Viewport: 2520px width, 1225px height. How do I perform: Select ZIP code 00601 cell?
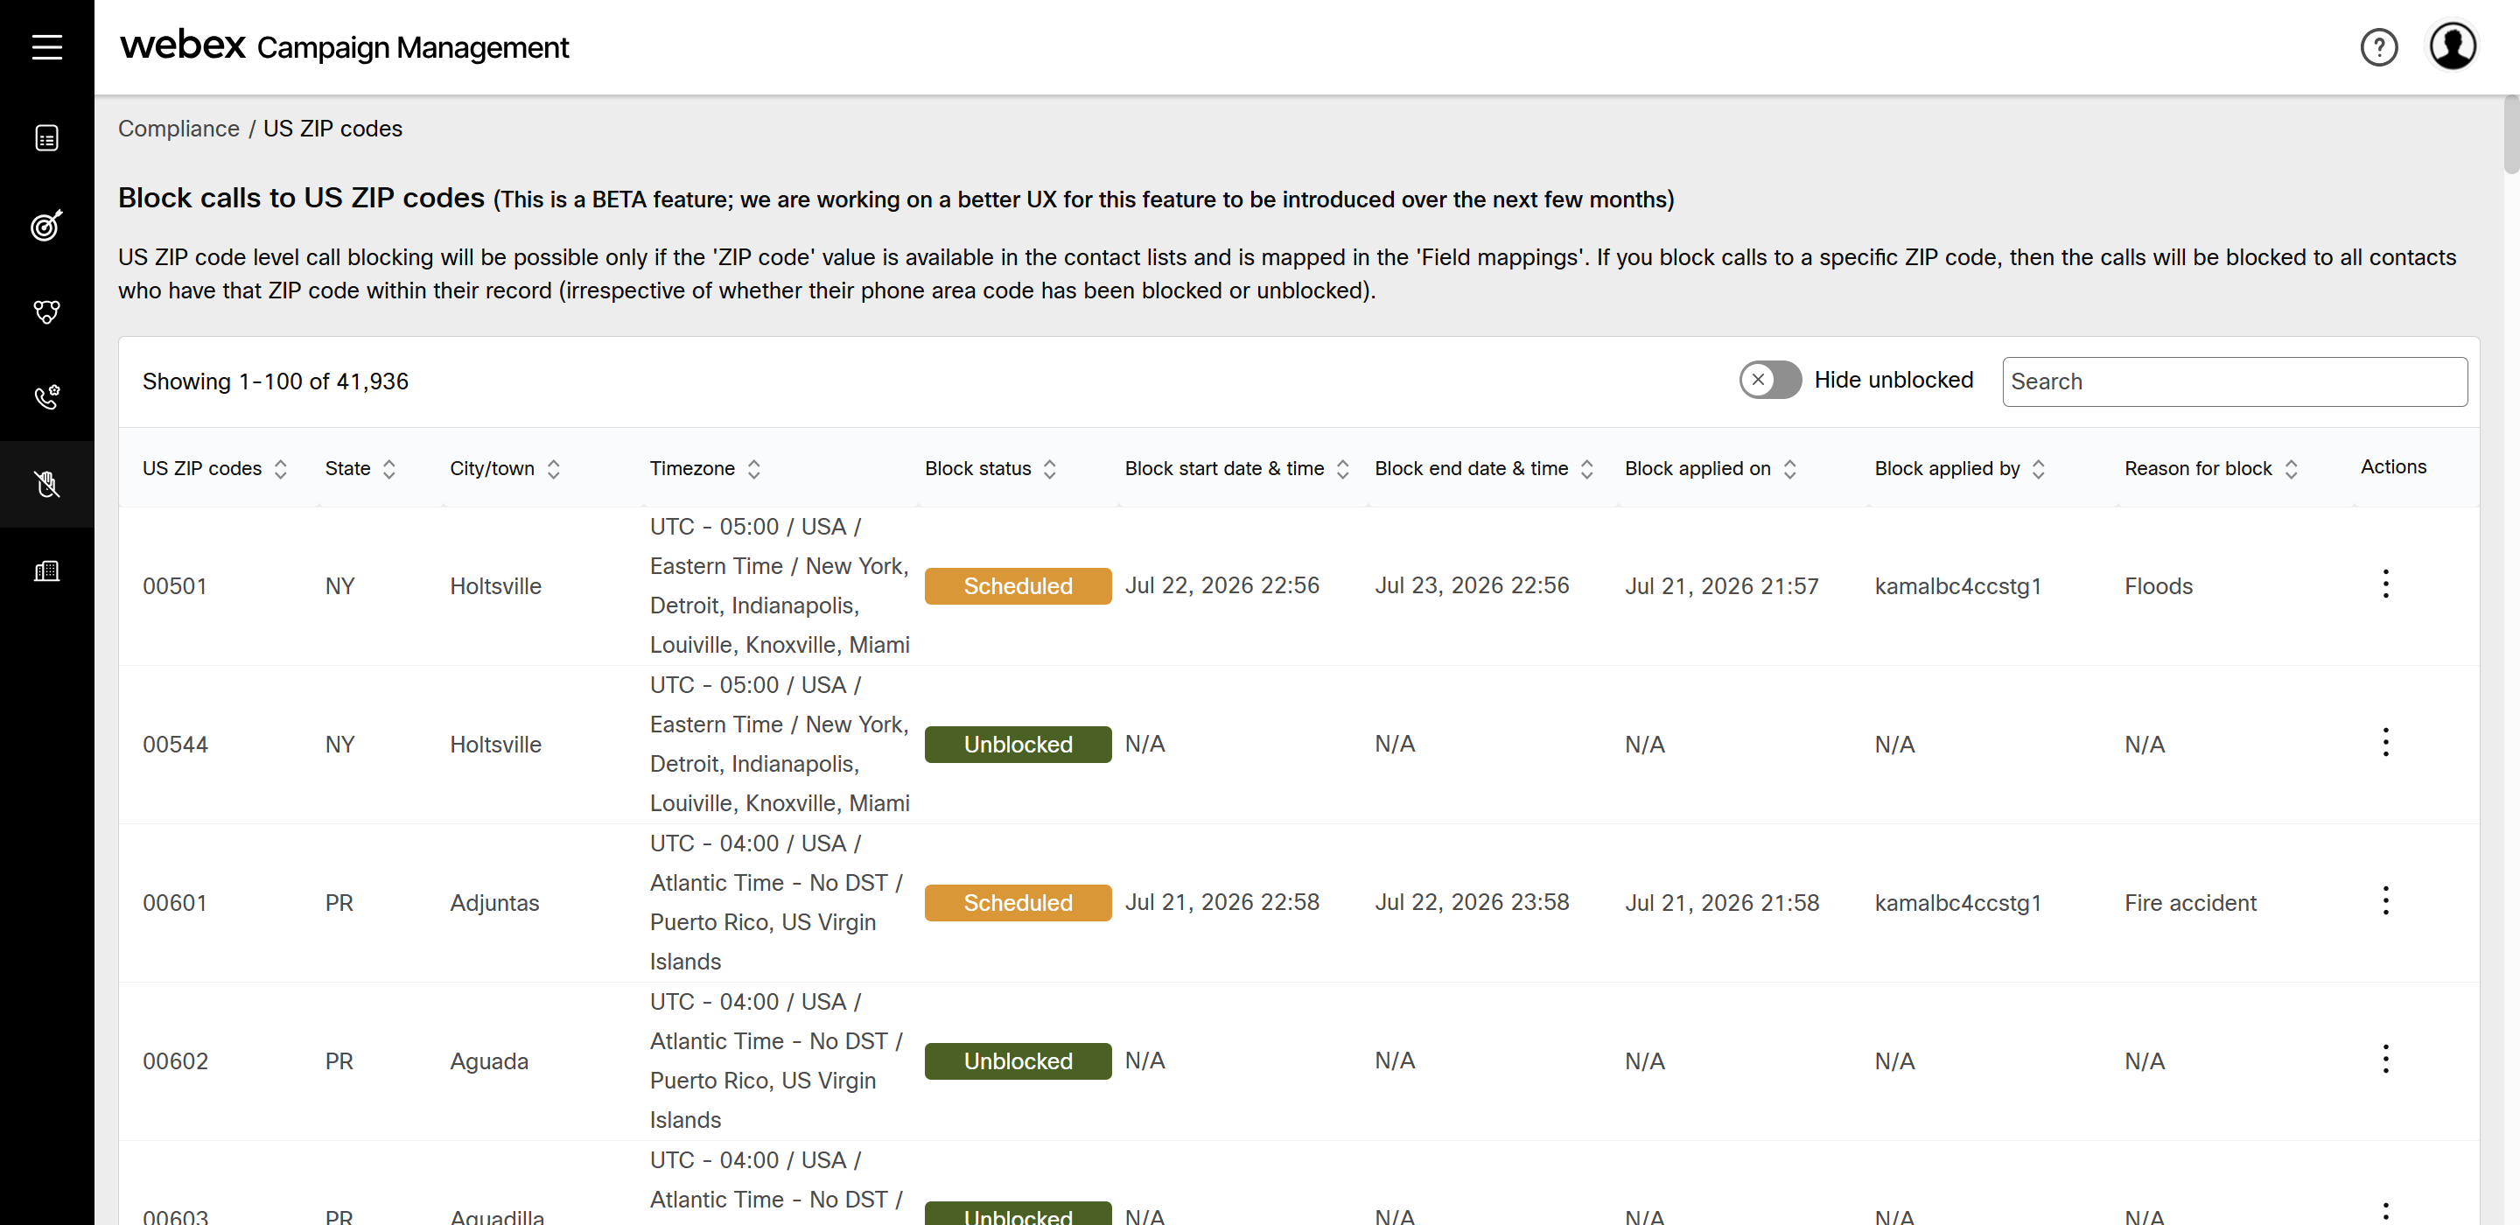[175, 903]
